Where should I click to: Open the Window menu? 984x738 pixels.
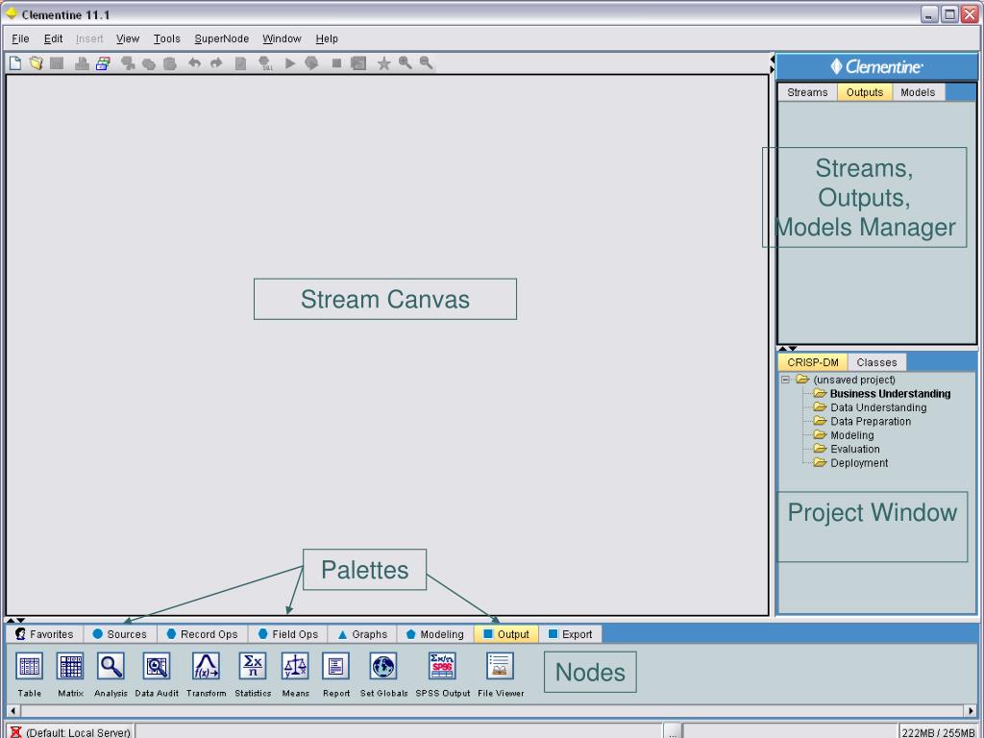point(282,38)
